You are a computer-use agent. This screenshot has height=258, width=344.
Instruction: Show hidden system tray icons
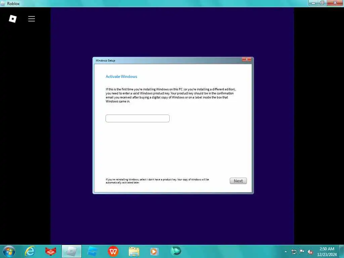pyautogui.click(x=286, y=252)
